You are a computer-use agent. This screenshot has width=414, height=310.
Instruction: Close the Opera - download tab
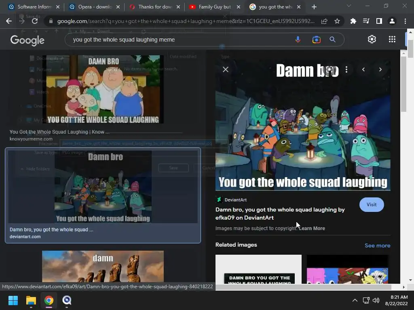(118, 7)
